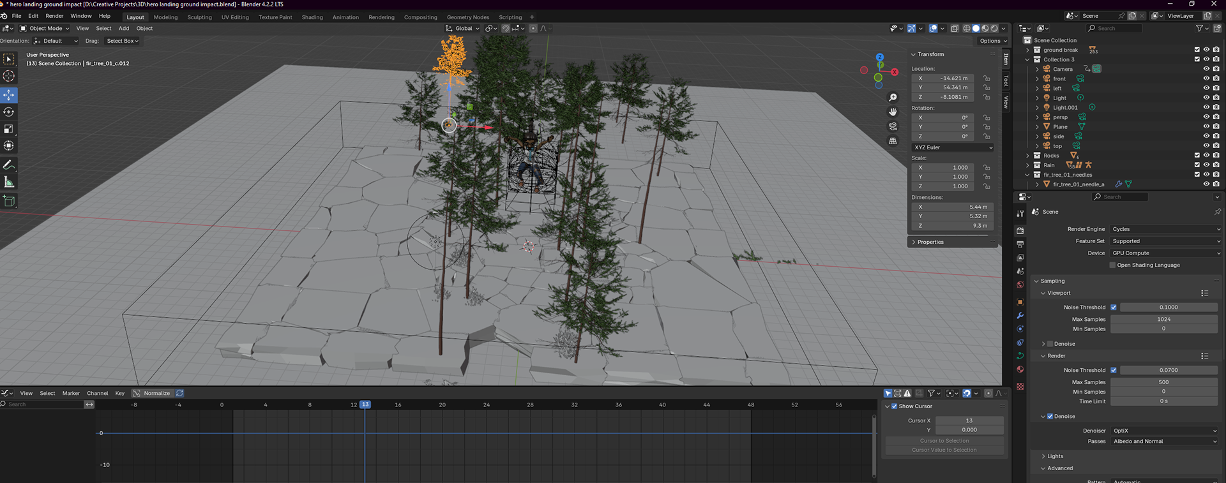Open the Device GPU Compute dropdown
The width and height of the screenshot is (1226, 483).
click(1166, 253)
